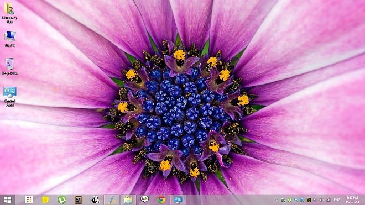
Task: Open the colorful apps grid taskbar icon
Action: [x=29, y=199]
